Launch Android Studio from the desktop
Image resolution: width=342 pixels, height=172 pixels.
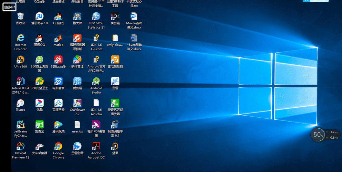point(96,81)
